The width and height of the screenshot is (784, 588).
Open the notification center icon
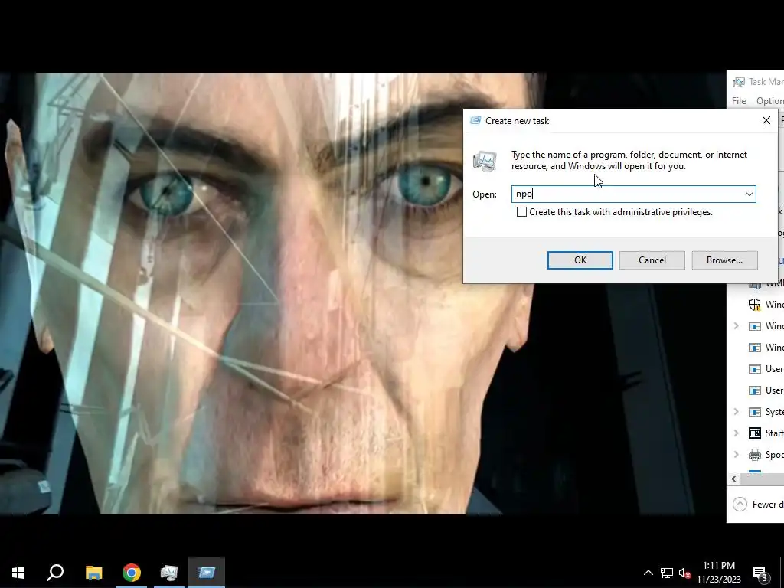760,573
